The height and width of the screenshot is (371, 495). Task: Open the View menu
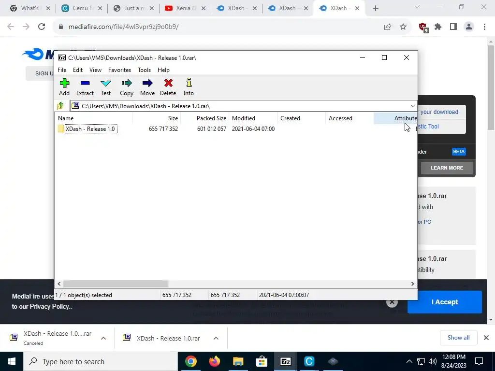95,70
